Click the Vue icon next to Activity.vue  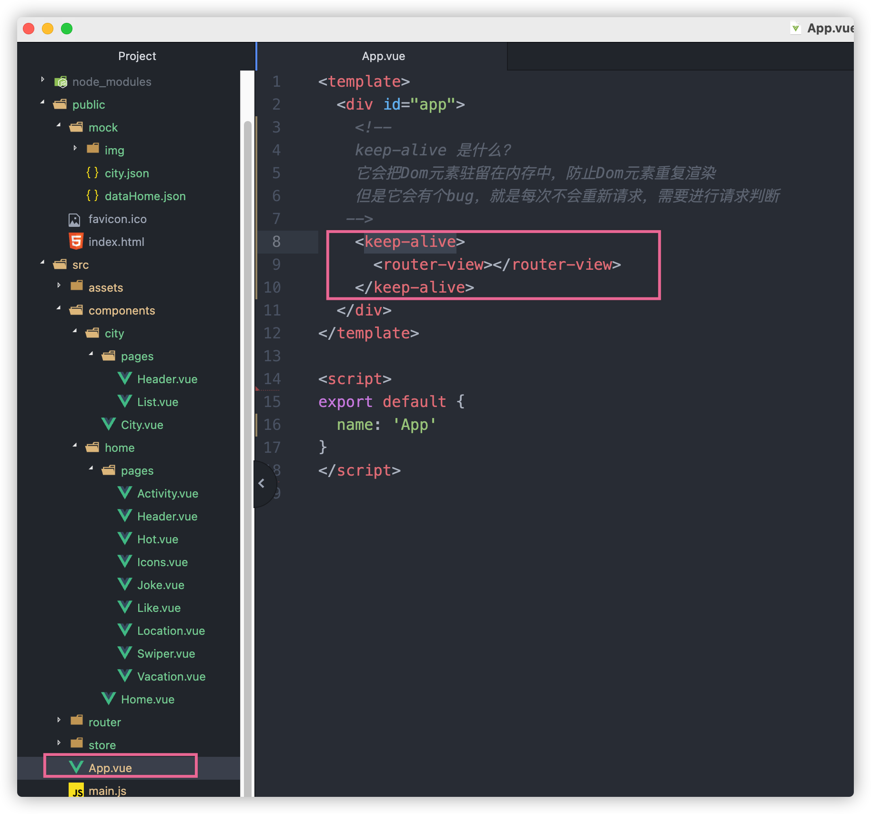pos(125,492)
